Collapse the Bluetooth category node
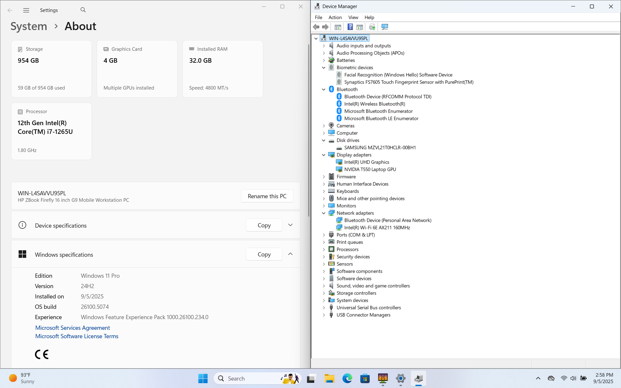The width and height of the screenshot is (621, 388). [323, 89]
